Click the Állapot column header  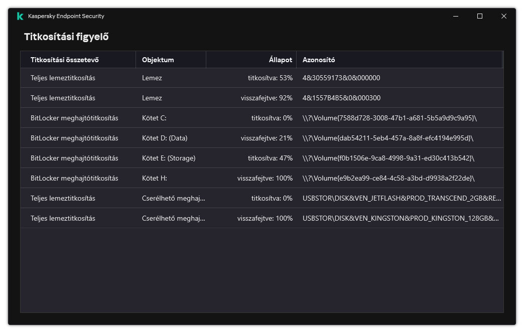coord(280,60)
